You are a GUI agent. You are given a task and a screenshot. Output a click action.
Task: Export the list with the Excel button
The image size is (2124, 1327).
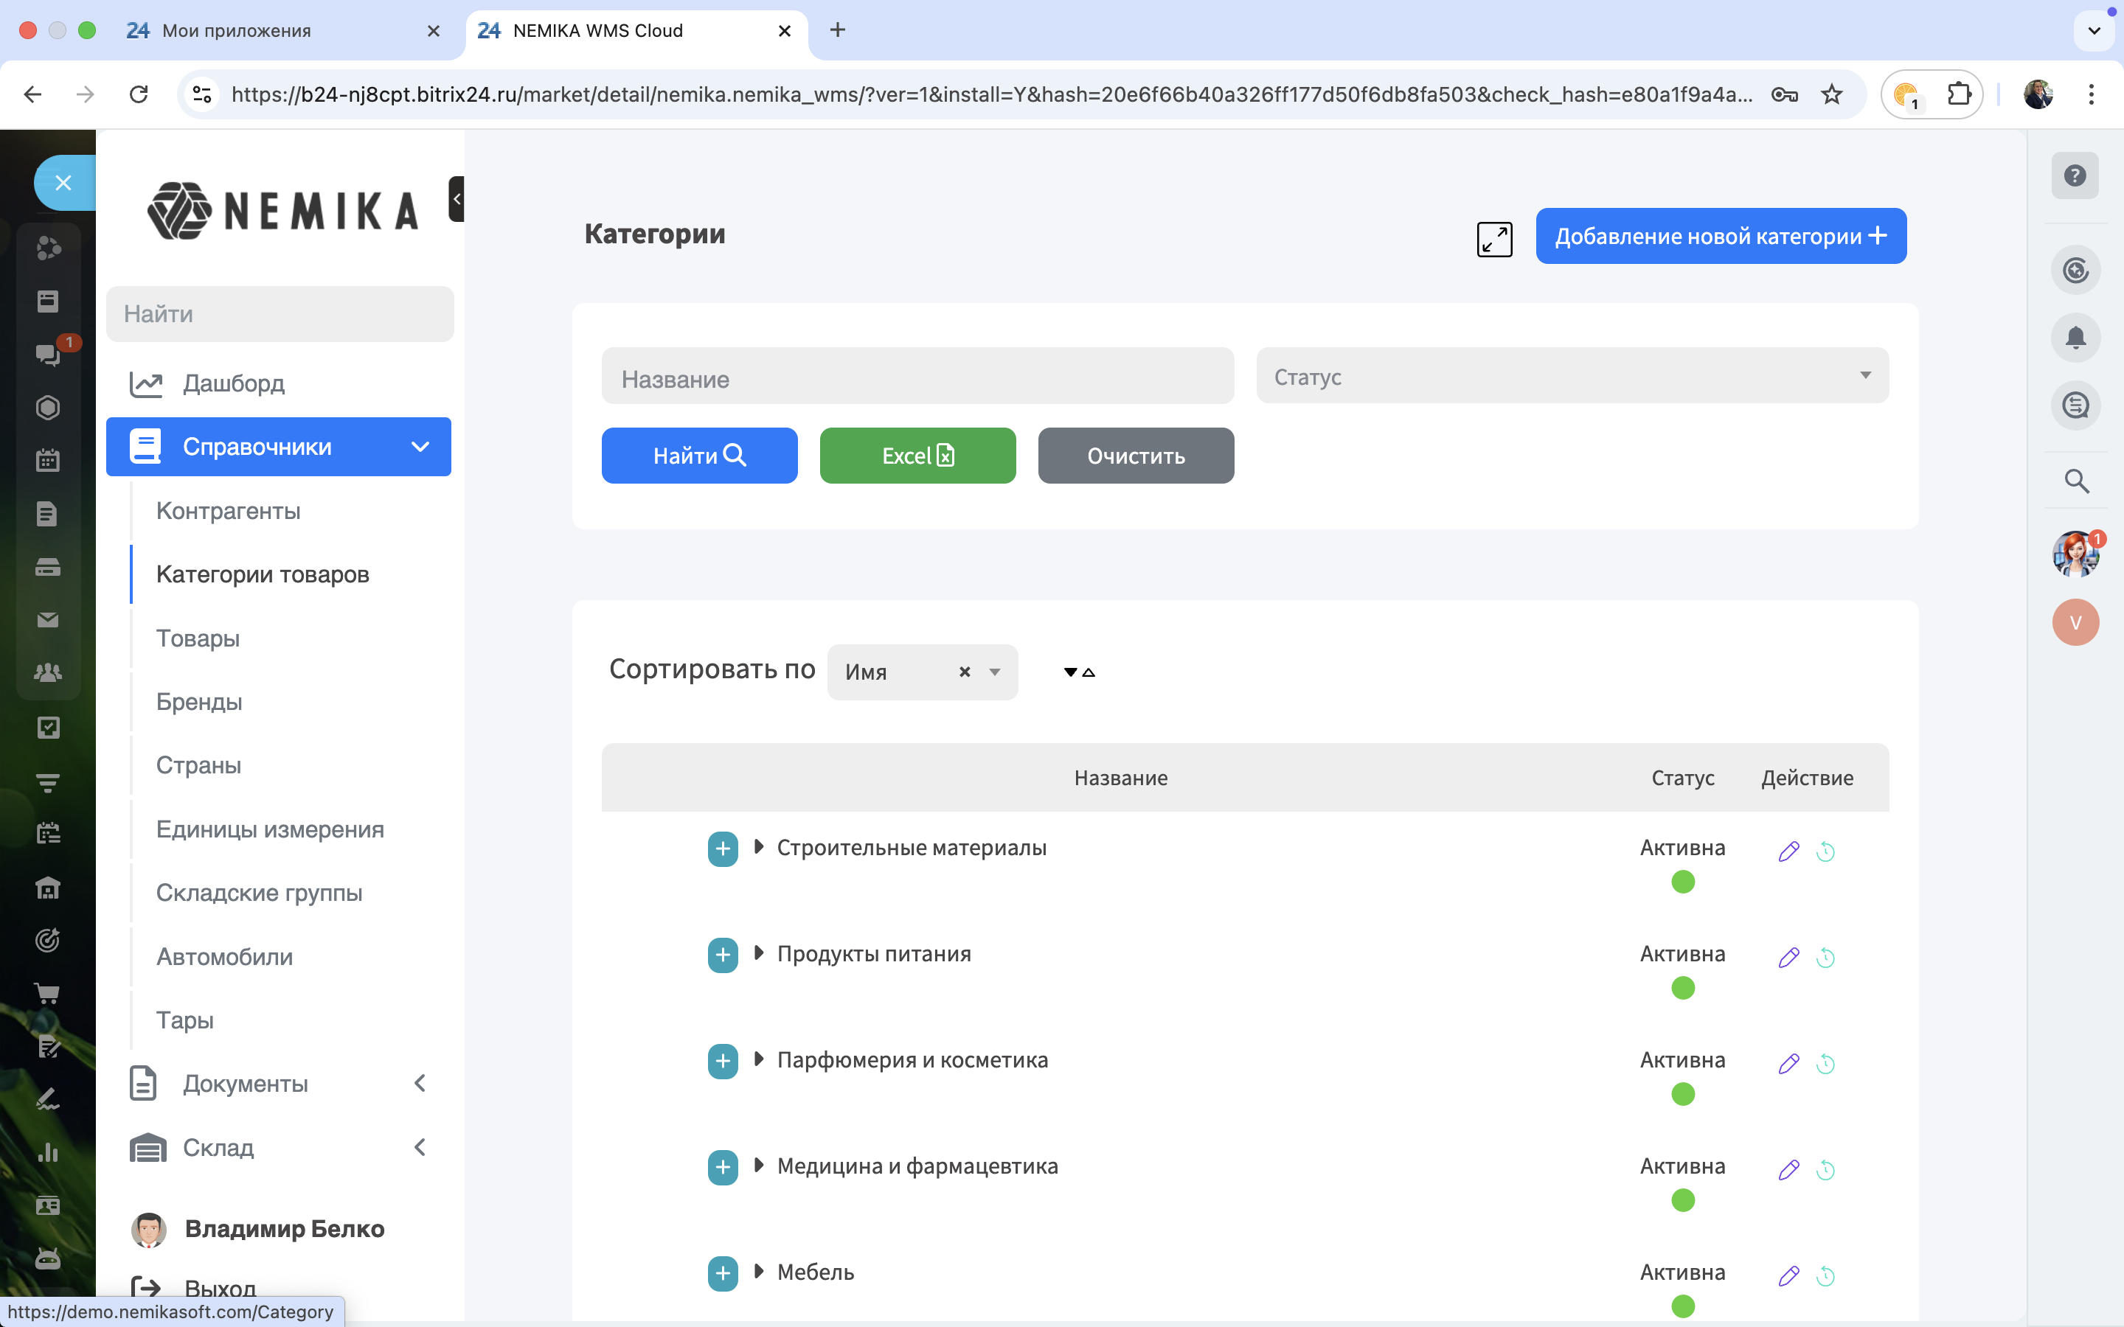917,456
